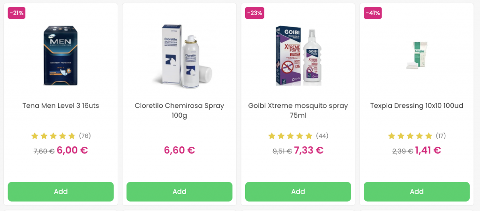The width and height of the screenshot is (480, 211).
Task: Add Cloretilo Chemirosa Spray to cart
Action: (180, 192)
